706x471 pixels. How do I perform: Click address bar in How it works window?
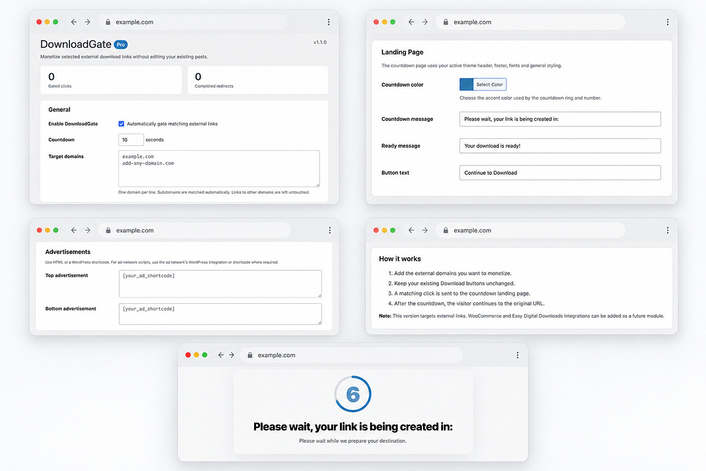[x=530, y=230]
